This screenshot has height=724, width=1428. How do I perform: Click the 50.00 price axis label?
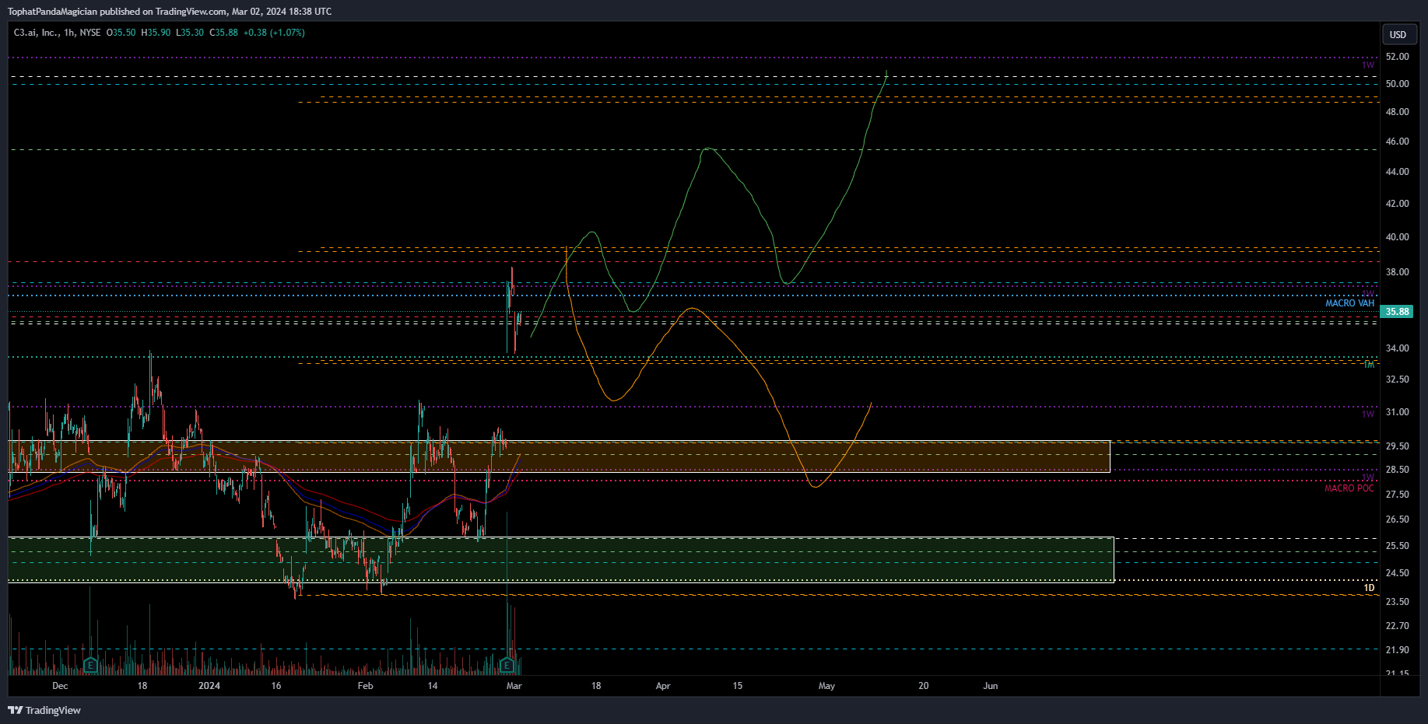[1398, 84]
